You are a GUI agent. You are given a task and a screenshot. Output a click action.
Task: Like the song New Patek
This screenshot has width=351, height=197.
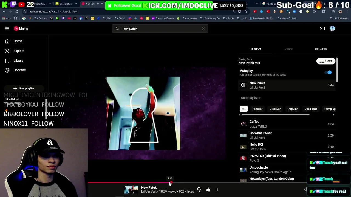point(208,189)
